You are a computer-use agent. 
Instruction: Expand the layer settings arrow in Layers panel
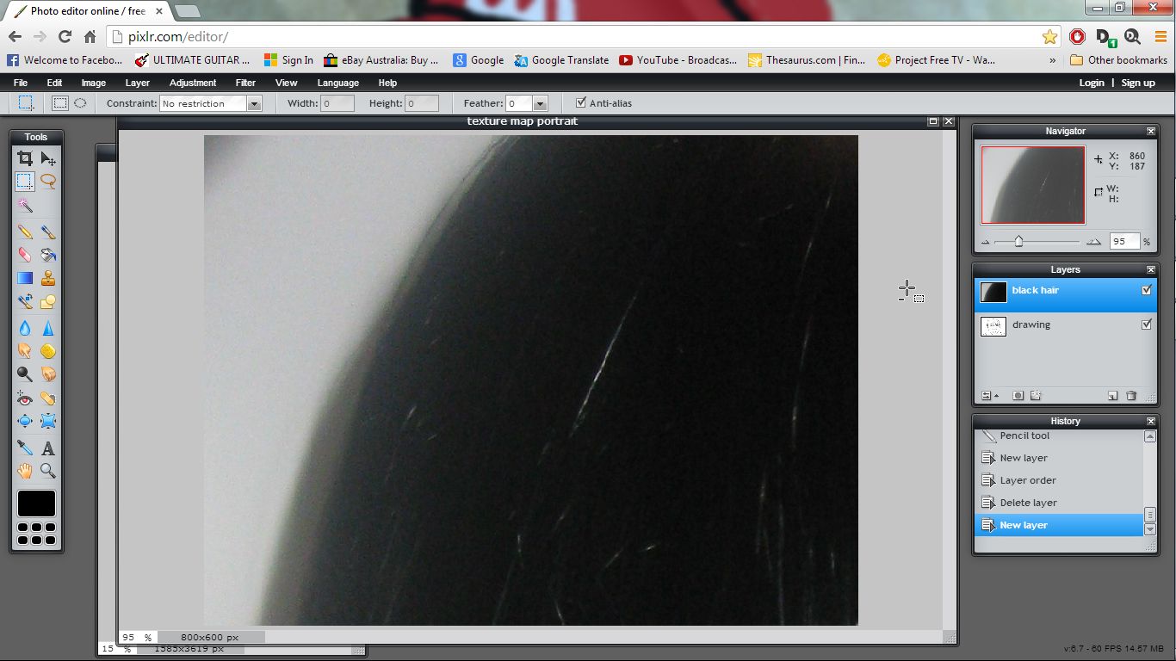point(996,396)
